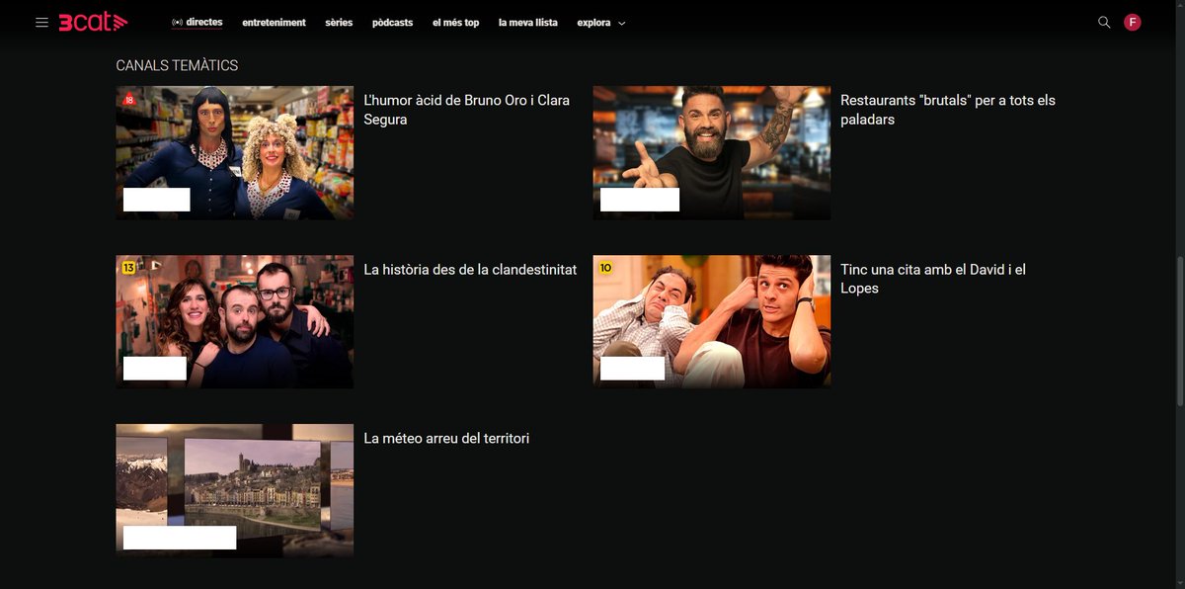The width and height of the screenshot is (1185, 589).
Task: Open the clandestinitat channel thumbnail
Action: 235,322
